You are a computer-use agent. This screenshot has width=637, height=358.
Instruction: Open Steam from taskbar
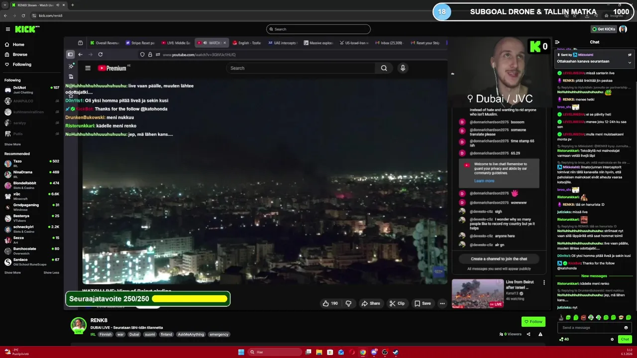point(396,352)
